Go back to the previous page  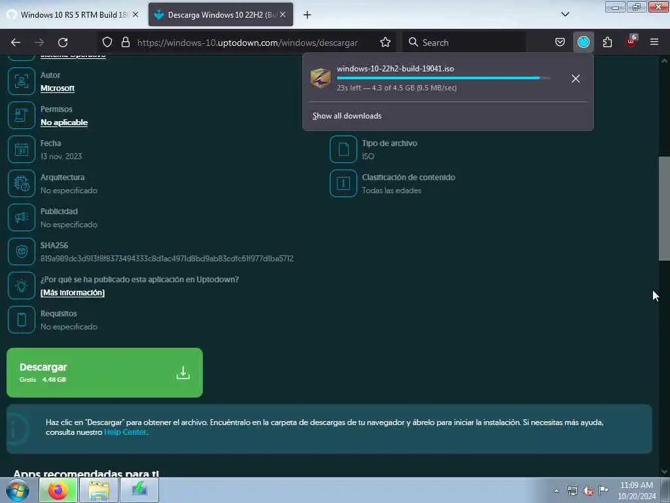(16, 43)
